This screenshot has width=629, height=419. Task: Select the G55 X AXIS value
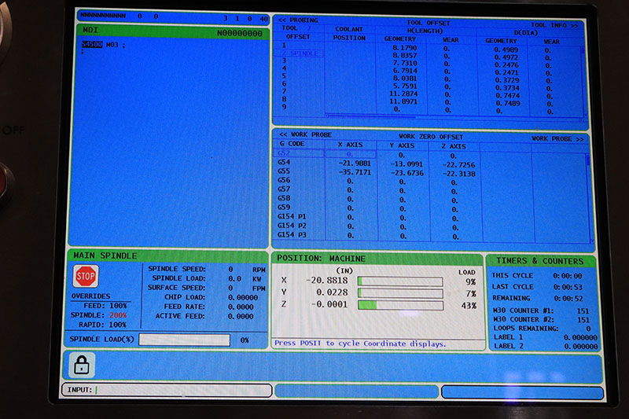pos(355,172)
